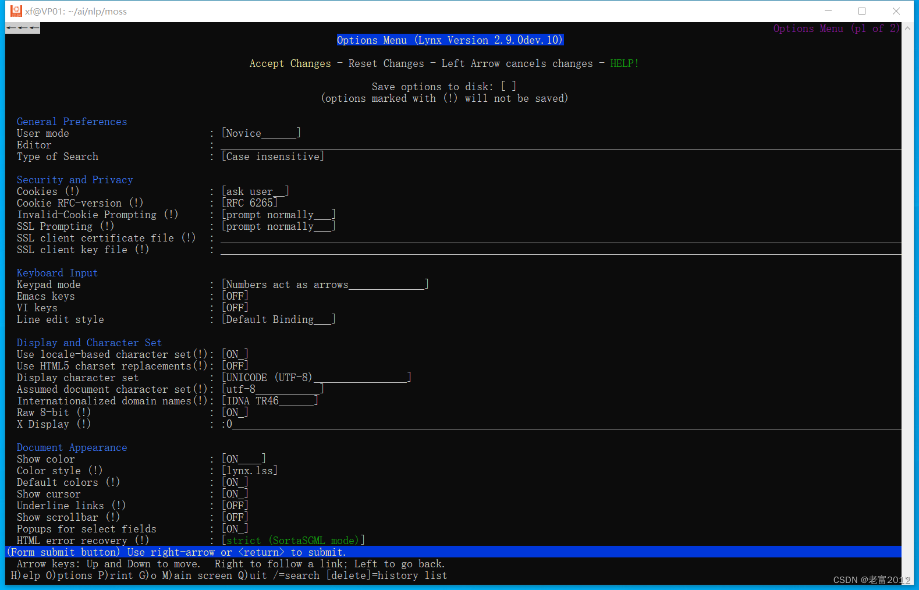
Task: Open the HELP! link
Action: tap(624, 63)
